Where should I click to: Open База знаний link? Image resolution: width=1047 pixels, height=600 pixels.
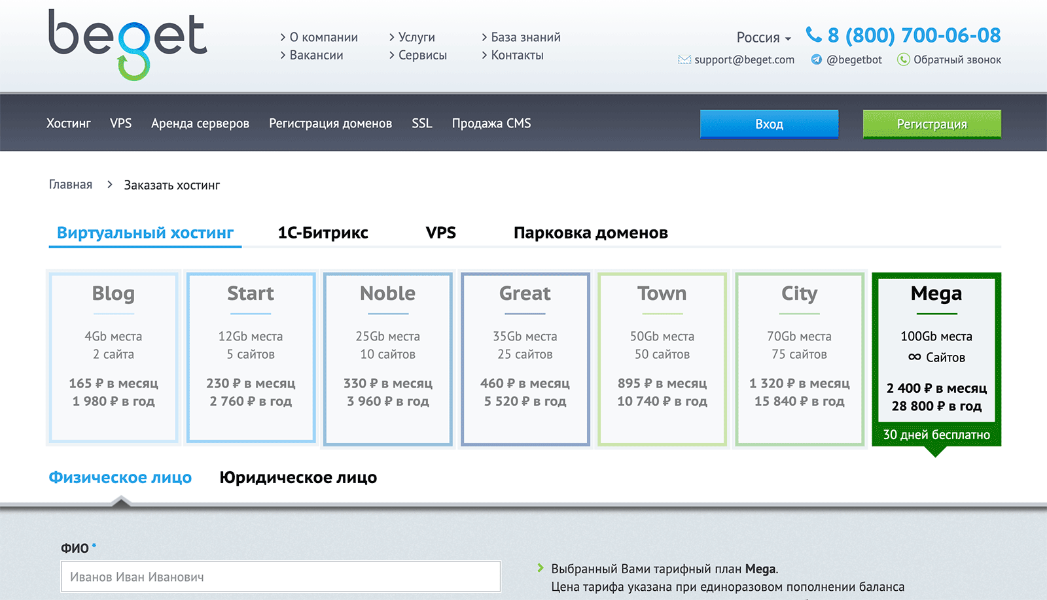(525, 37)
